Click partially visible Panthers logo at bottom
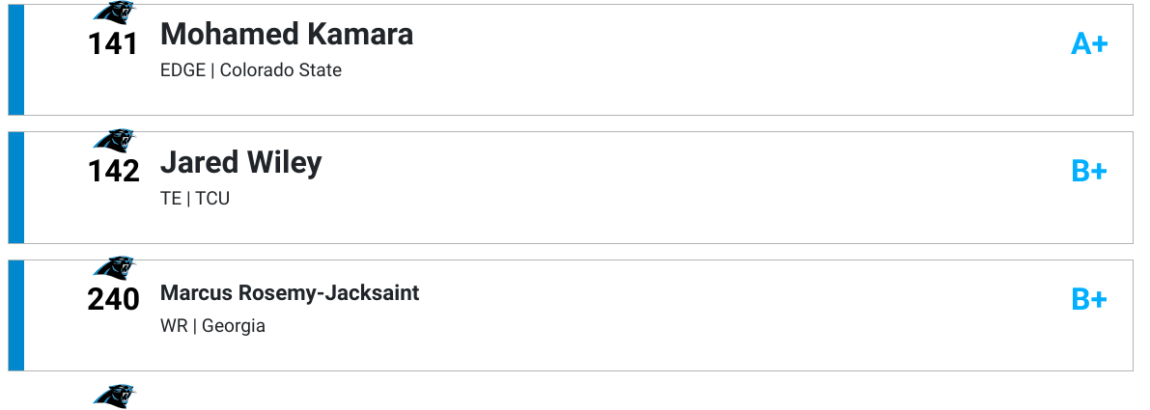The width and height of the screenshot is (1150, 410). pos(114,396)
